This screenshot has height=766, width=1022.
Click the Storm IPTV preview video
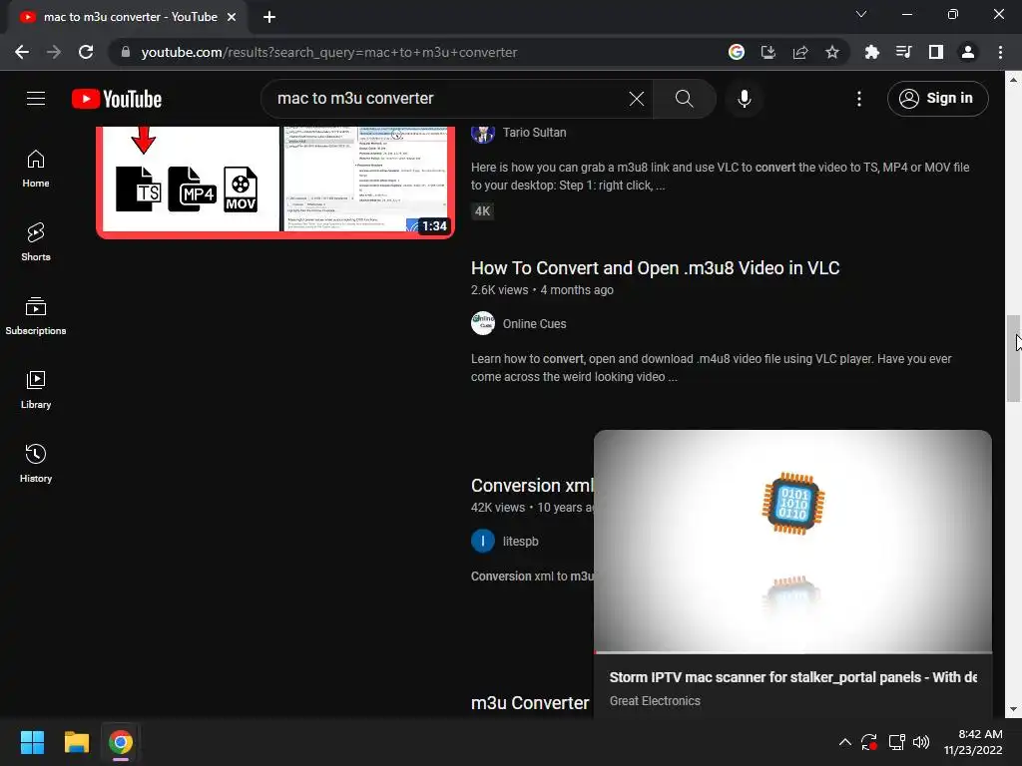point(792,542)
